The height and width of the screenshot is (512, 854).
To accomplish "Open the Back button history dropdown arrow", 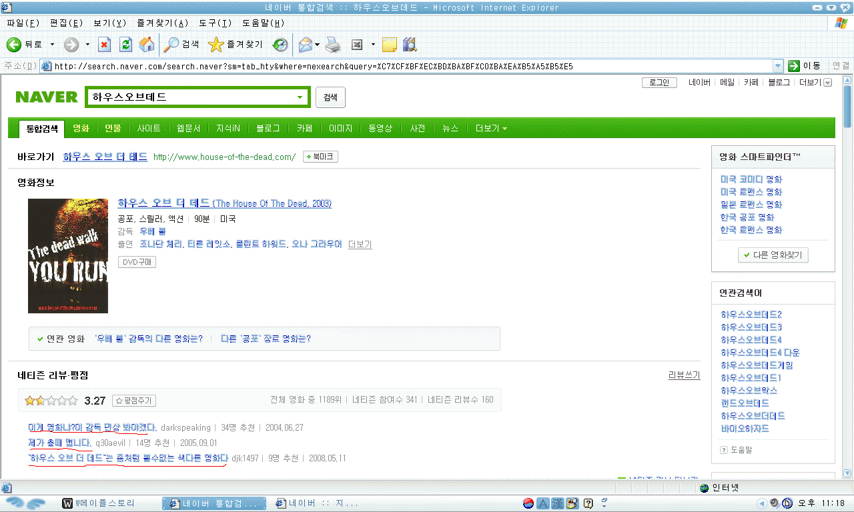I will (53, 45).
